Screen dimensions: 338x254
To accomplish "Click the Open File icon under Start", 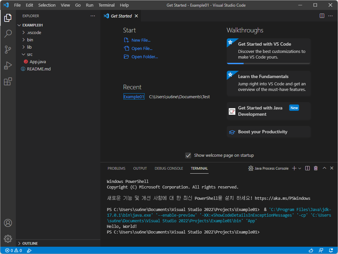I will coord(126,48).
